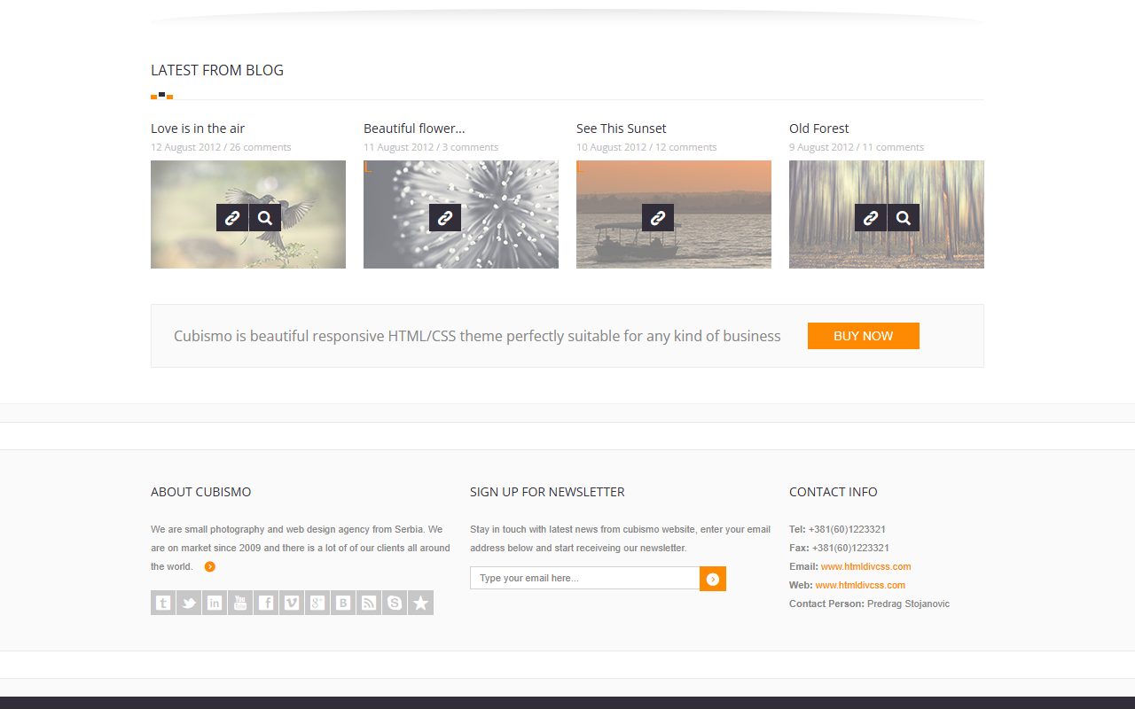
Task: Click '10 August 2012 / 12 comments' text
Action: 646,147
